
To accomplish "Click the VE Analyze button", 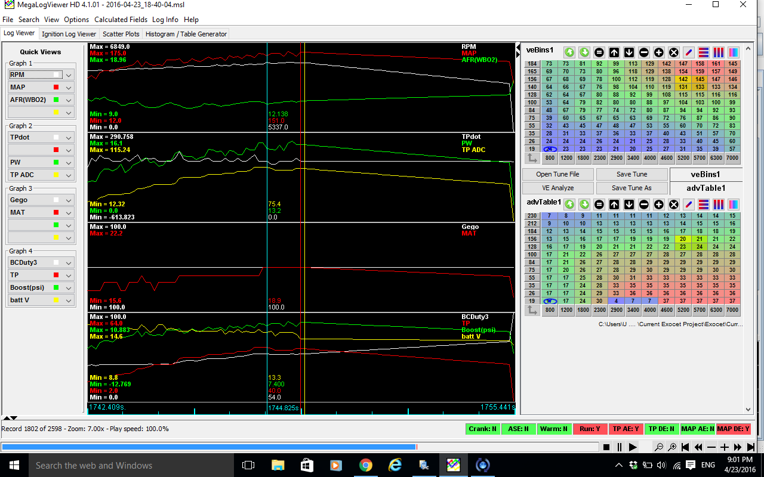I will point(557,188).
